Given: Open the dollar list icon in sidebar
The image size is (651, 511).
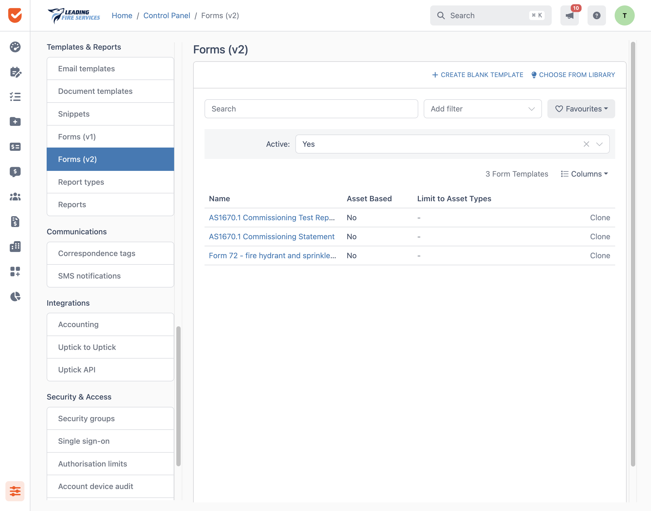Looking at the screenshot, I should click(x=15, y=146).
